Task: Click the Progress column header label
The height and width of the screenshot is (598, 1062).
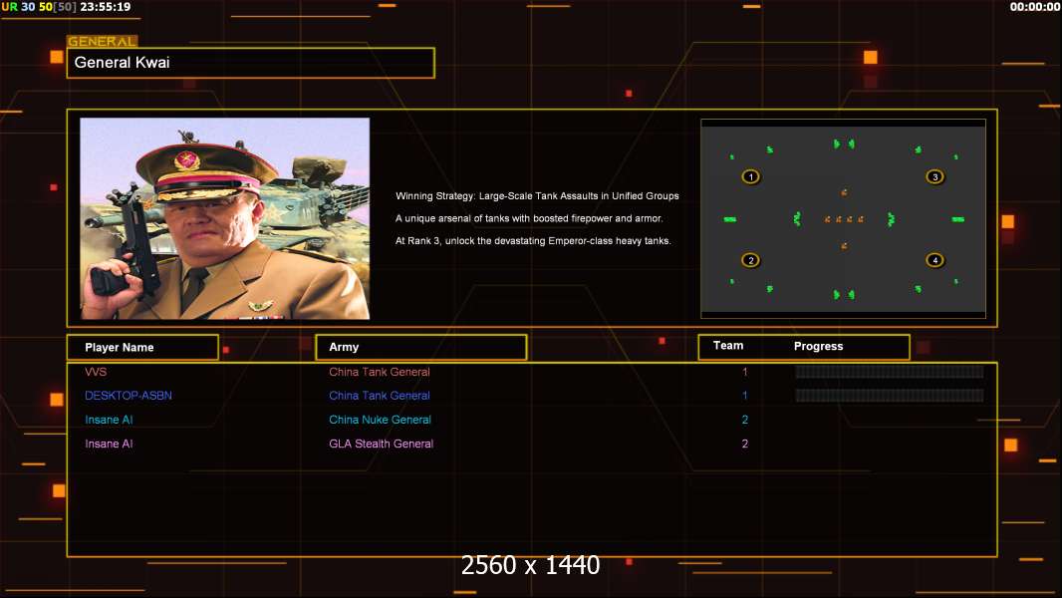Action: click(x=818, y=346)
